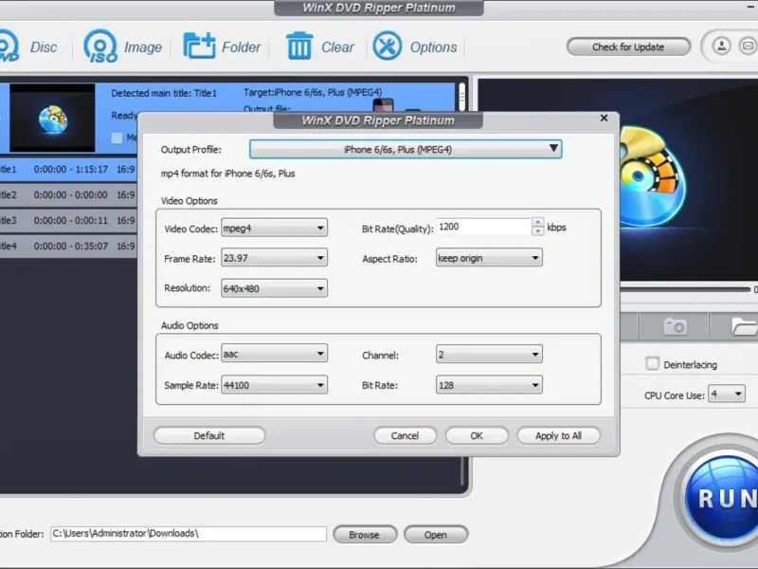Click the Clear trash can icon
This screenshot has height=569, width=758.
pyautogui.click(x=299, y=46)
